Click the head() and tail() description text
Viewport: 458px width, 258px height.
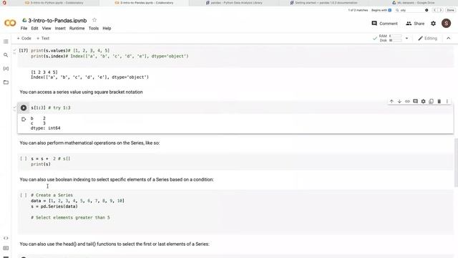114,244
